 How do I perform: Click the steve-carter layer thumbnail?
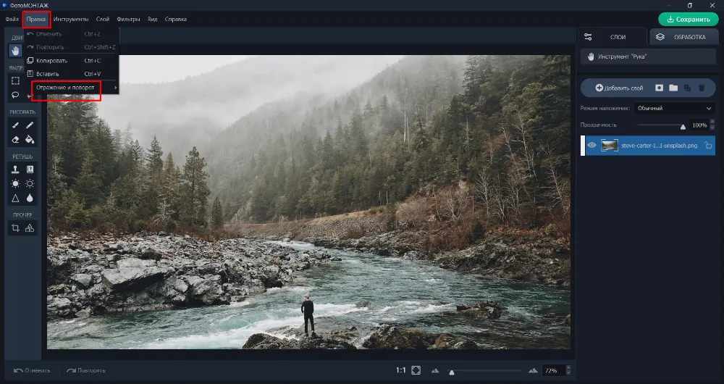[x=610, y=146]
